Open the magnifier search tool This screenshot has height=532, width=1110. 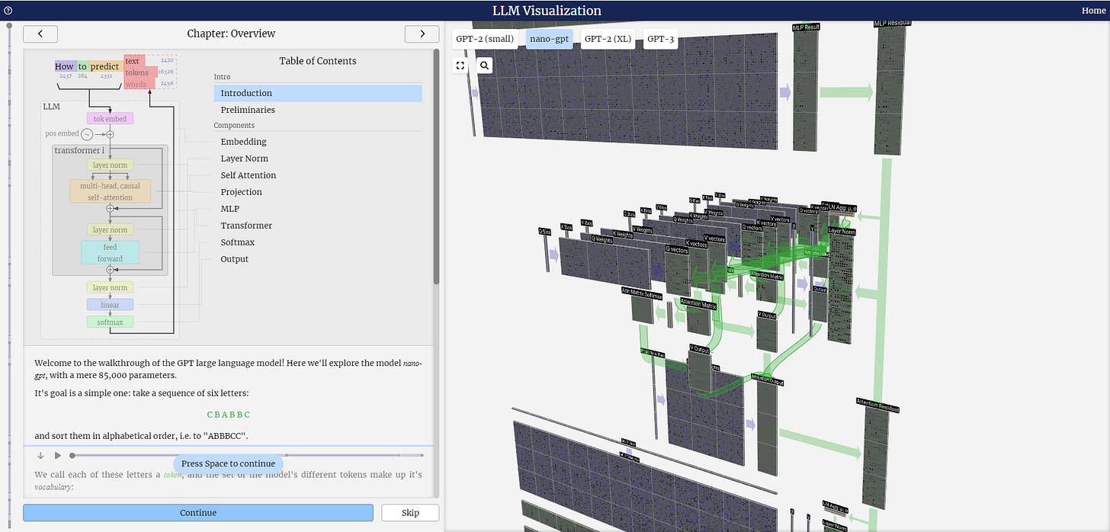point(485,66)
